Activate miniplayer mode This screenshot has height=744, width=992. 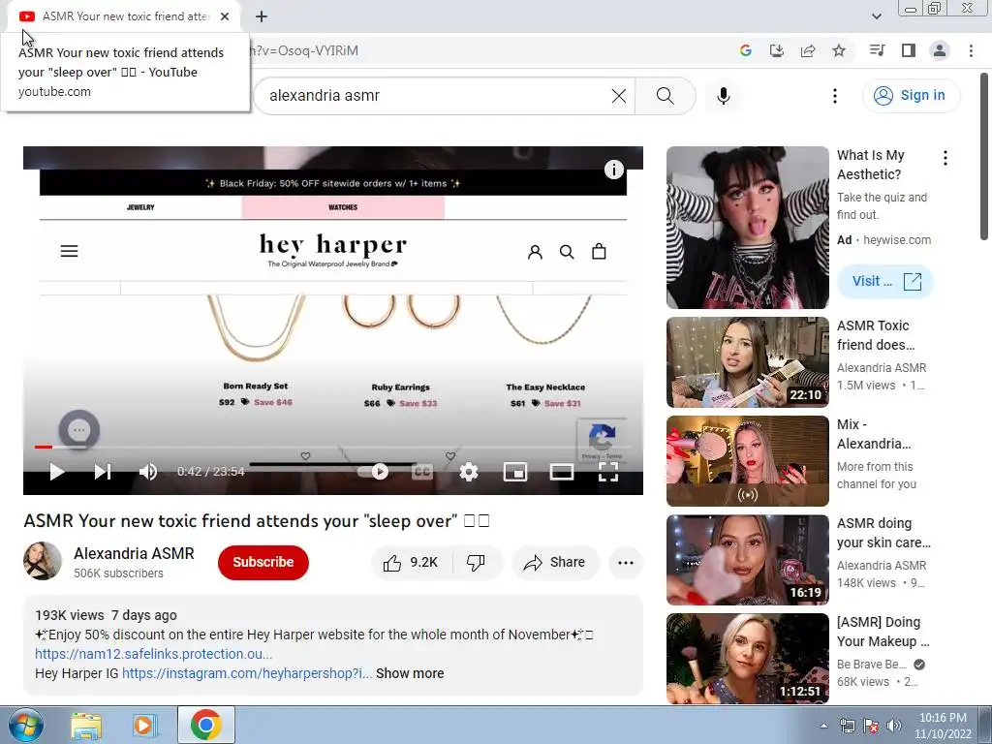515,472
